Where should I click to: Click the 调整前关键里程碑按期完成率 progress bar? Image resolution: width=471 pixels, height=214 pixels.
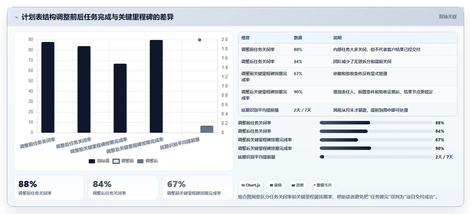point(376,140)
